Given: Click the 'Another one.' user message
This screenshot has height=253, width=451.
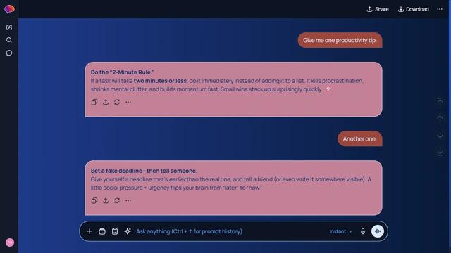Looking at the screenshot, I should coord(360,139).
